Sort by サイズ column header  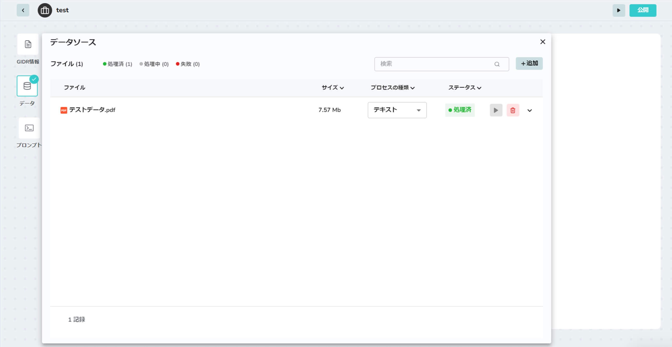[x=333, y=88]
